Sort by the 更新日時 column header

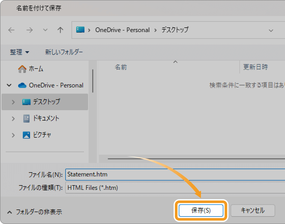[255, 67]
